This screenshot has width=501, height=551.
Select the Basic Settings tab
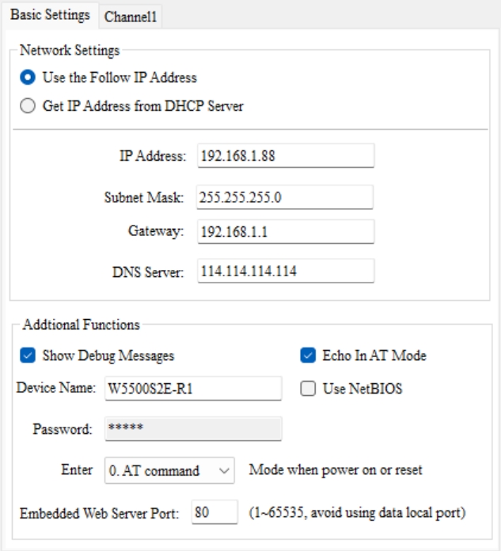click(50, 16)
